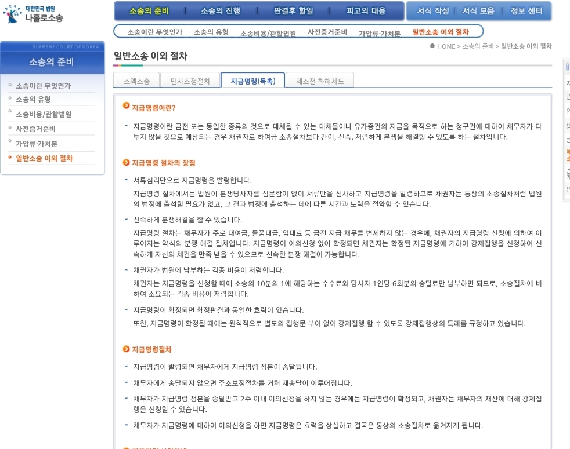The width and height of the screenshot is (570, 449).
Task: Click the line 서류심리만으로 지급명령을 발령합니다.
Action: click(x=192, y=180)
